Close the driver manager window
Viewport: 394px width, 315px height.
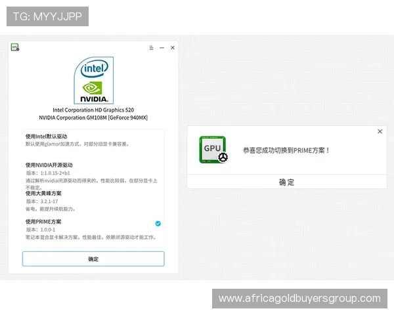click(x=173, y=48)
